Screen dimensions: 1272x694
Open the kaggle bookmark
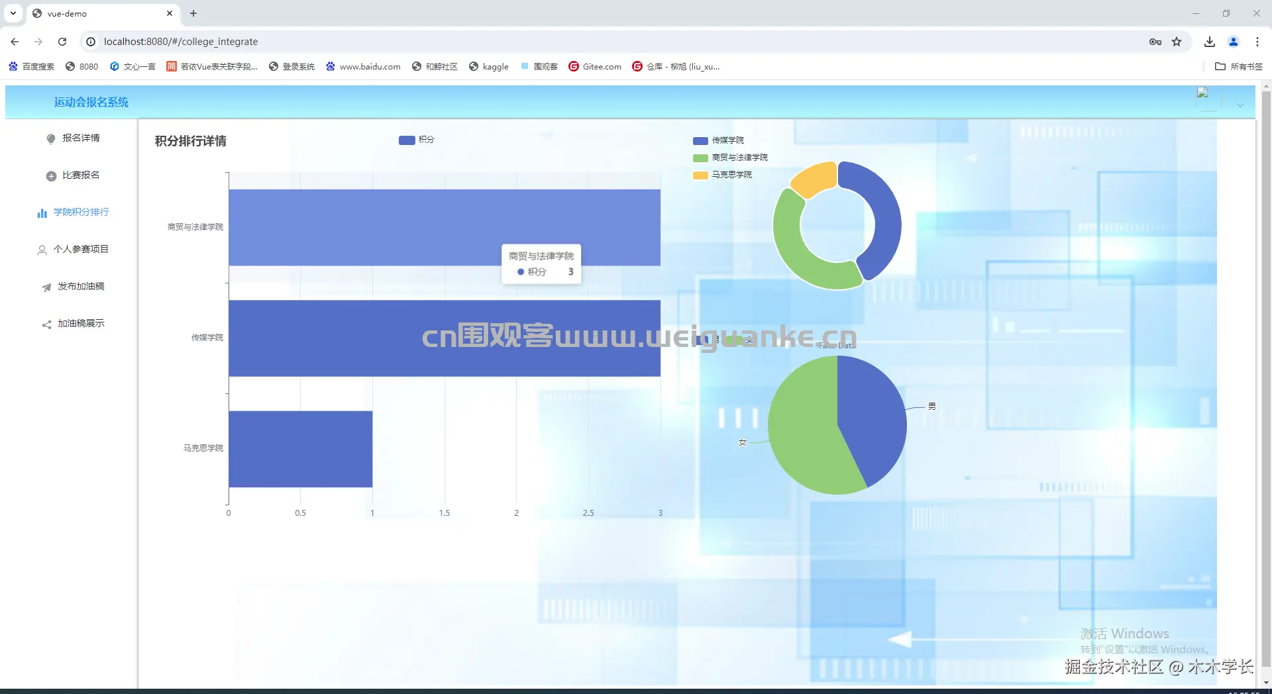point(489,66)
